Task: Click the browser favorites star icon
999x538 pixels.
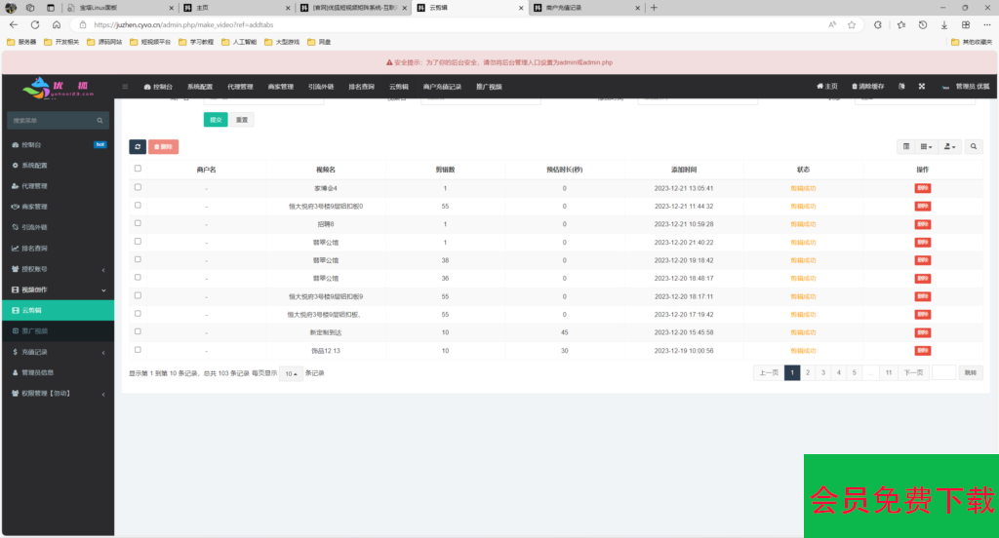Action: pyautogui.click(x=852, y=24)
